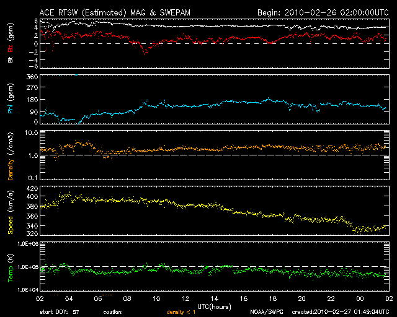
Task: Click the '10.0' tick on the Density axis
Action: 31,132
